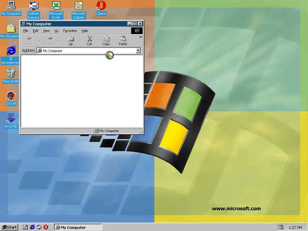Screen dimensions: 308x231
Task: Launch Internet Explorer from quick launch
Action: 32,227
